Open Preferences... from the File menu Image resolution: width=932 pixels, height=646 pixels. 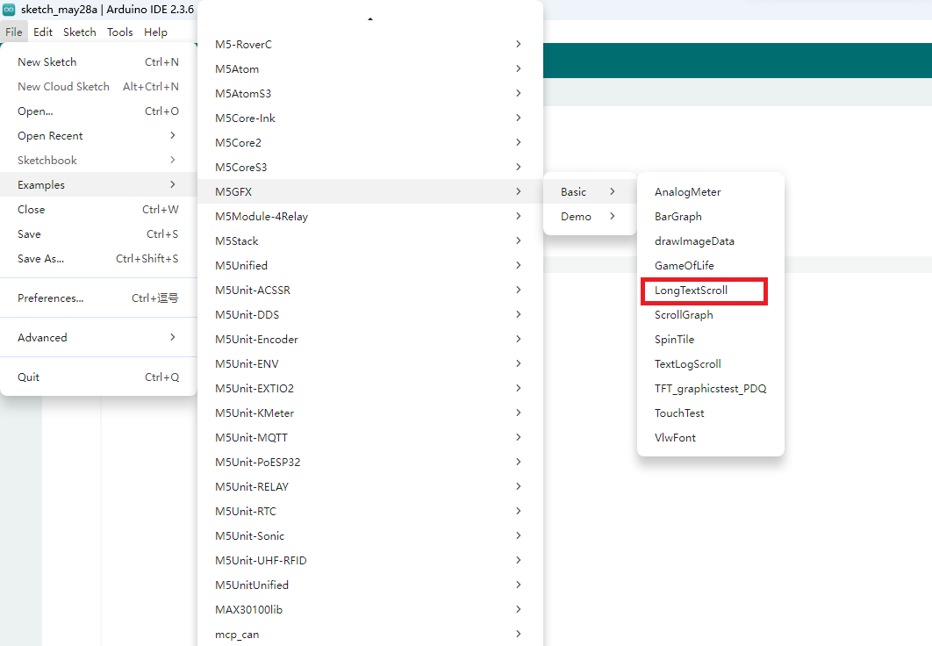(x=98, y=298)
